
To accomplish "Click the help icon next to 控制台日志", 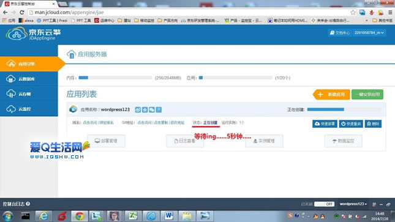I will [x=28, y=204].
